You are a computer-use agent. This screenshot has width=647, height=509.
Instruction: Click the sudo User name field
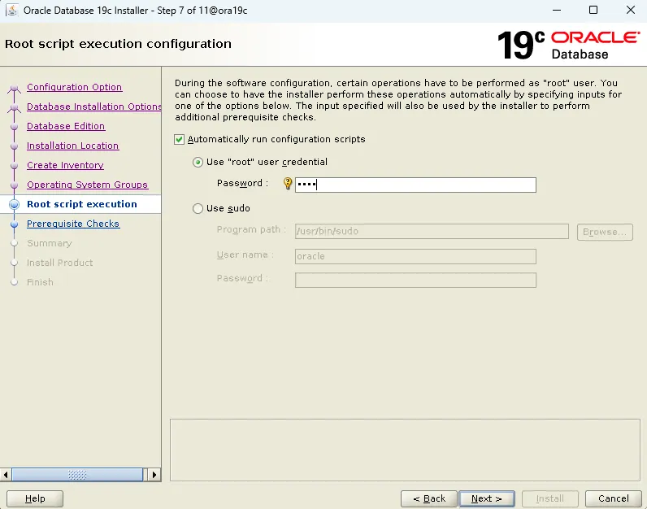415,256
